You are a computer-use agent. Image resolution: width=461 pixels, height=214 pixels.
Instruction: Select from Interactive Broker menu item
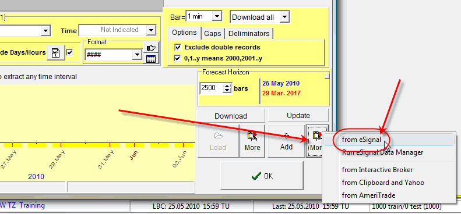377,170
